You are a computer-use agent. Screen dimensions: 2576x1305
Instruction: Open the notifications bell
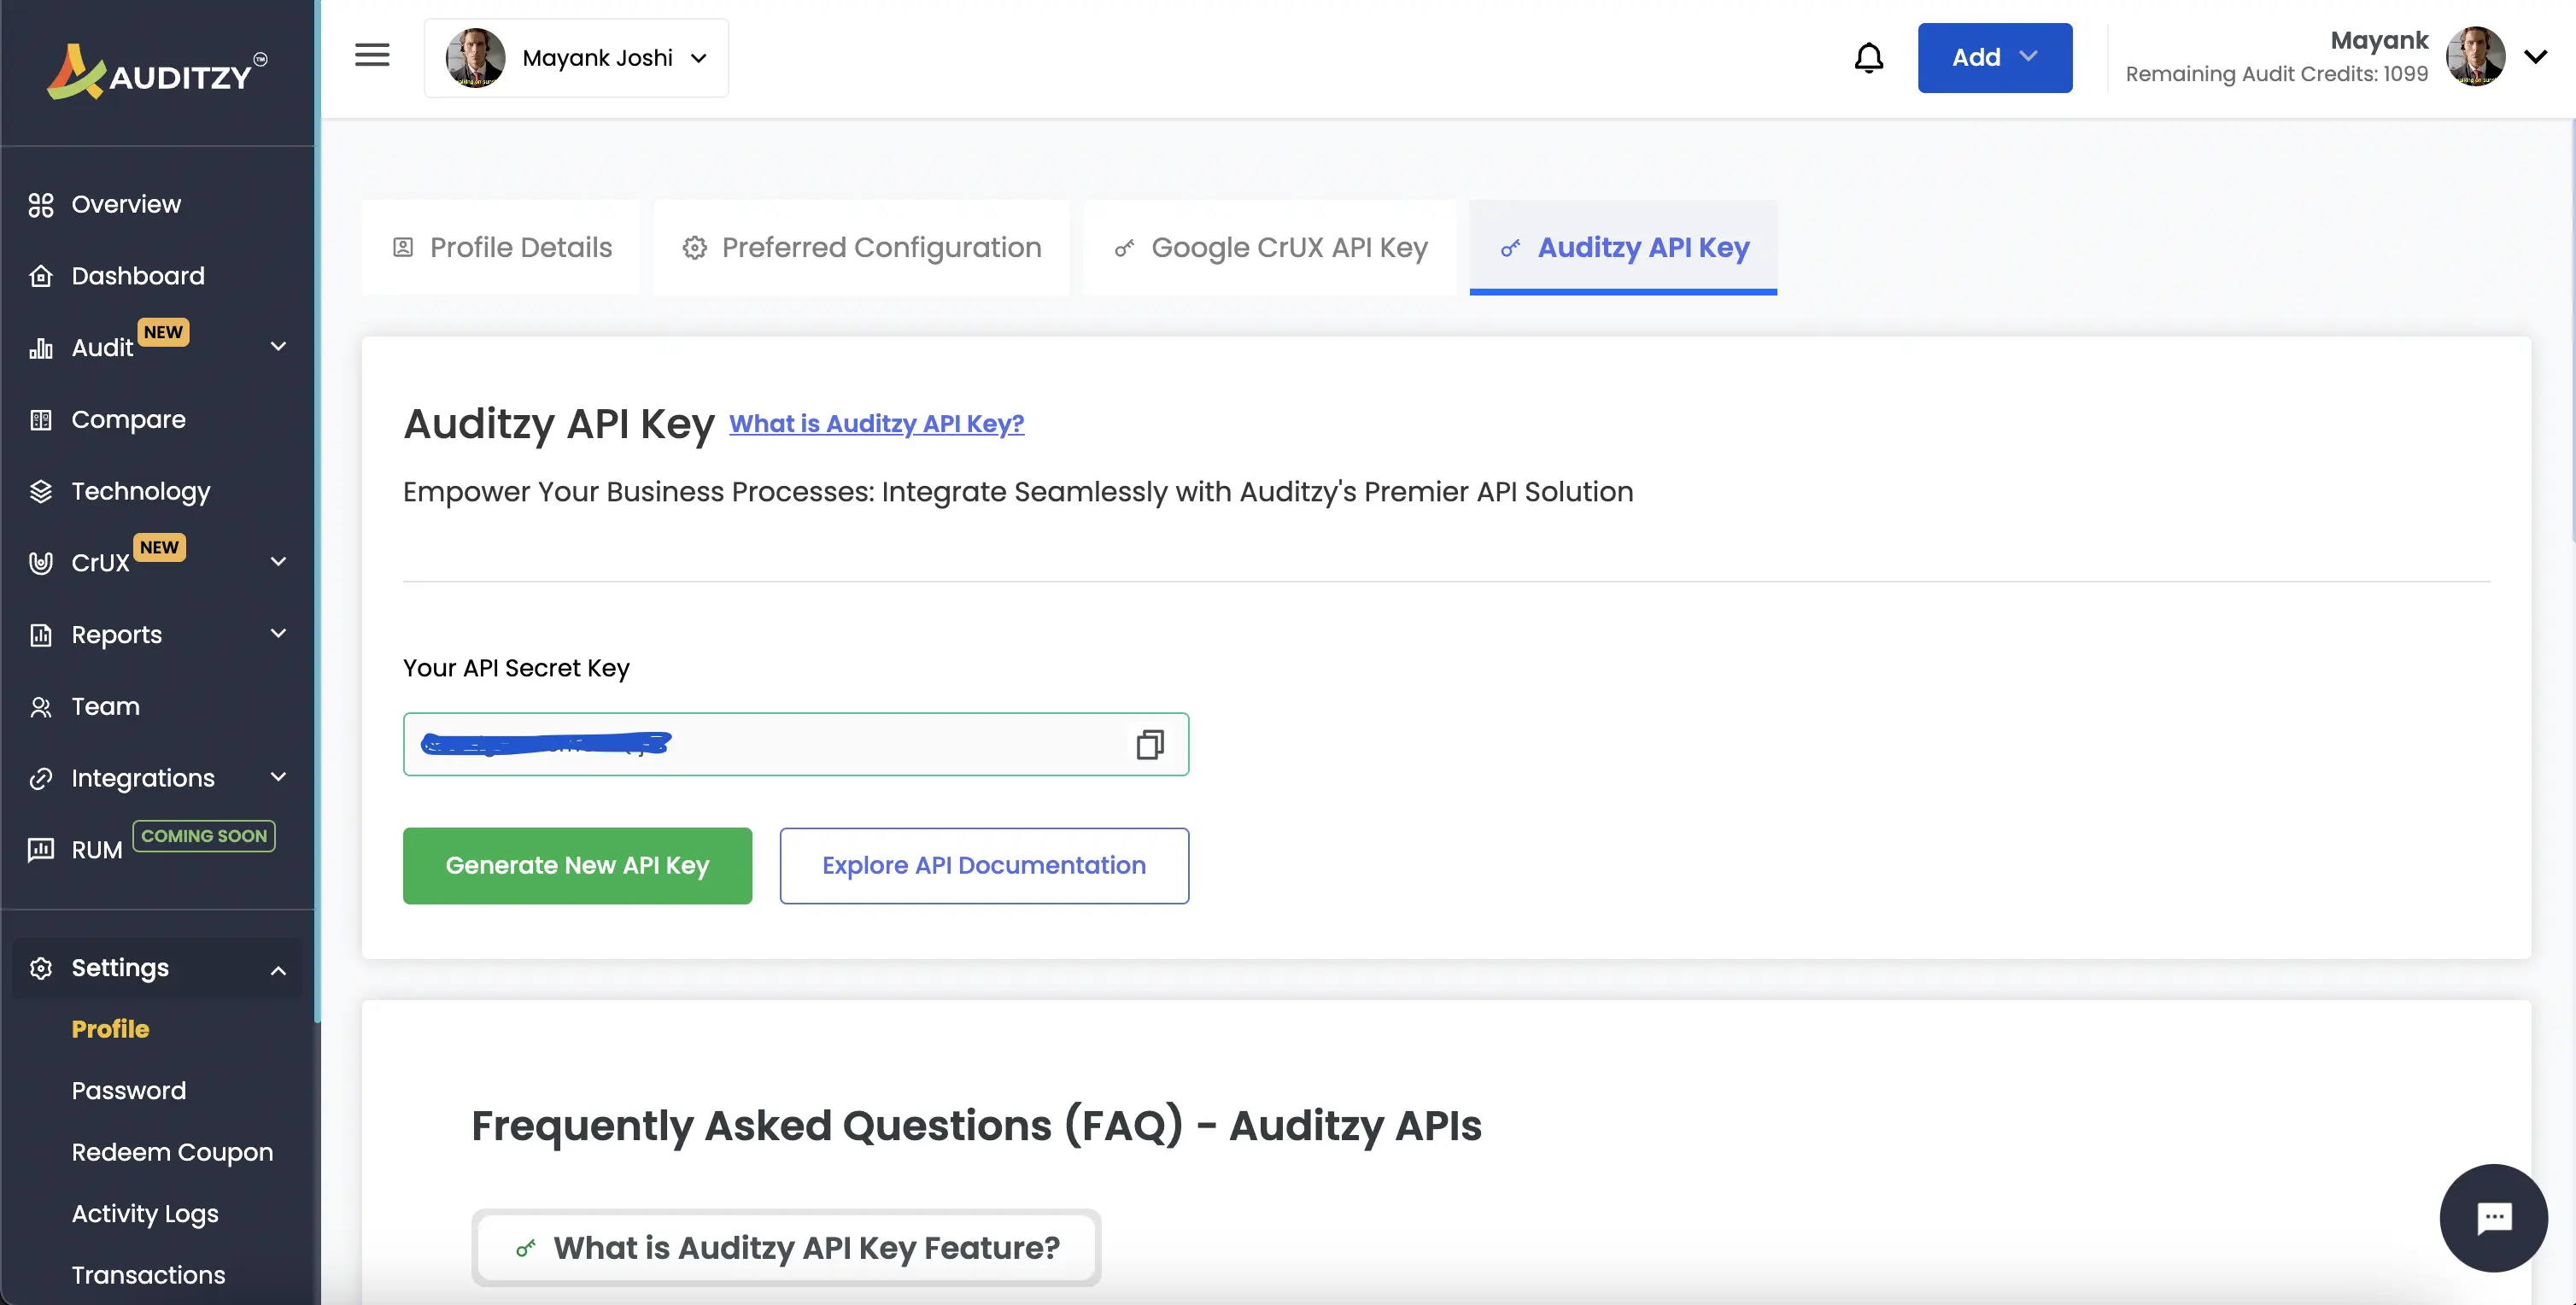coord(1868,58)
